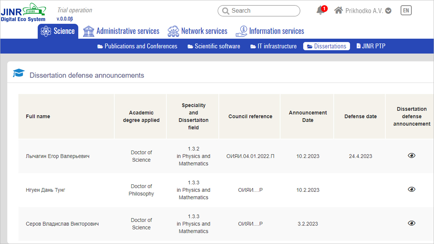Click the bank icon for Administrative services
The width and height of the screenshot is (434, 244).
(88, 31)
